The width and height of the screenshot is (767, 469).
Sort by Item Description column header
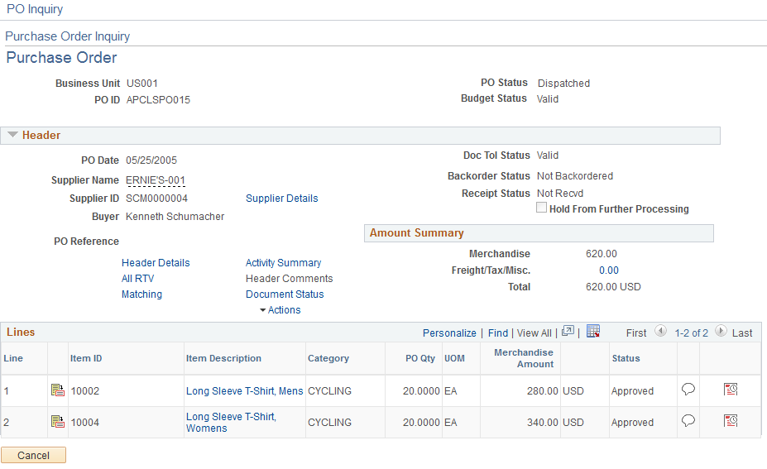tap(223, 359)
